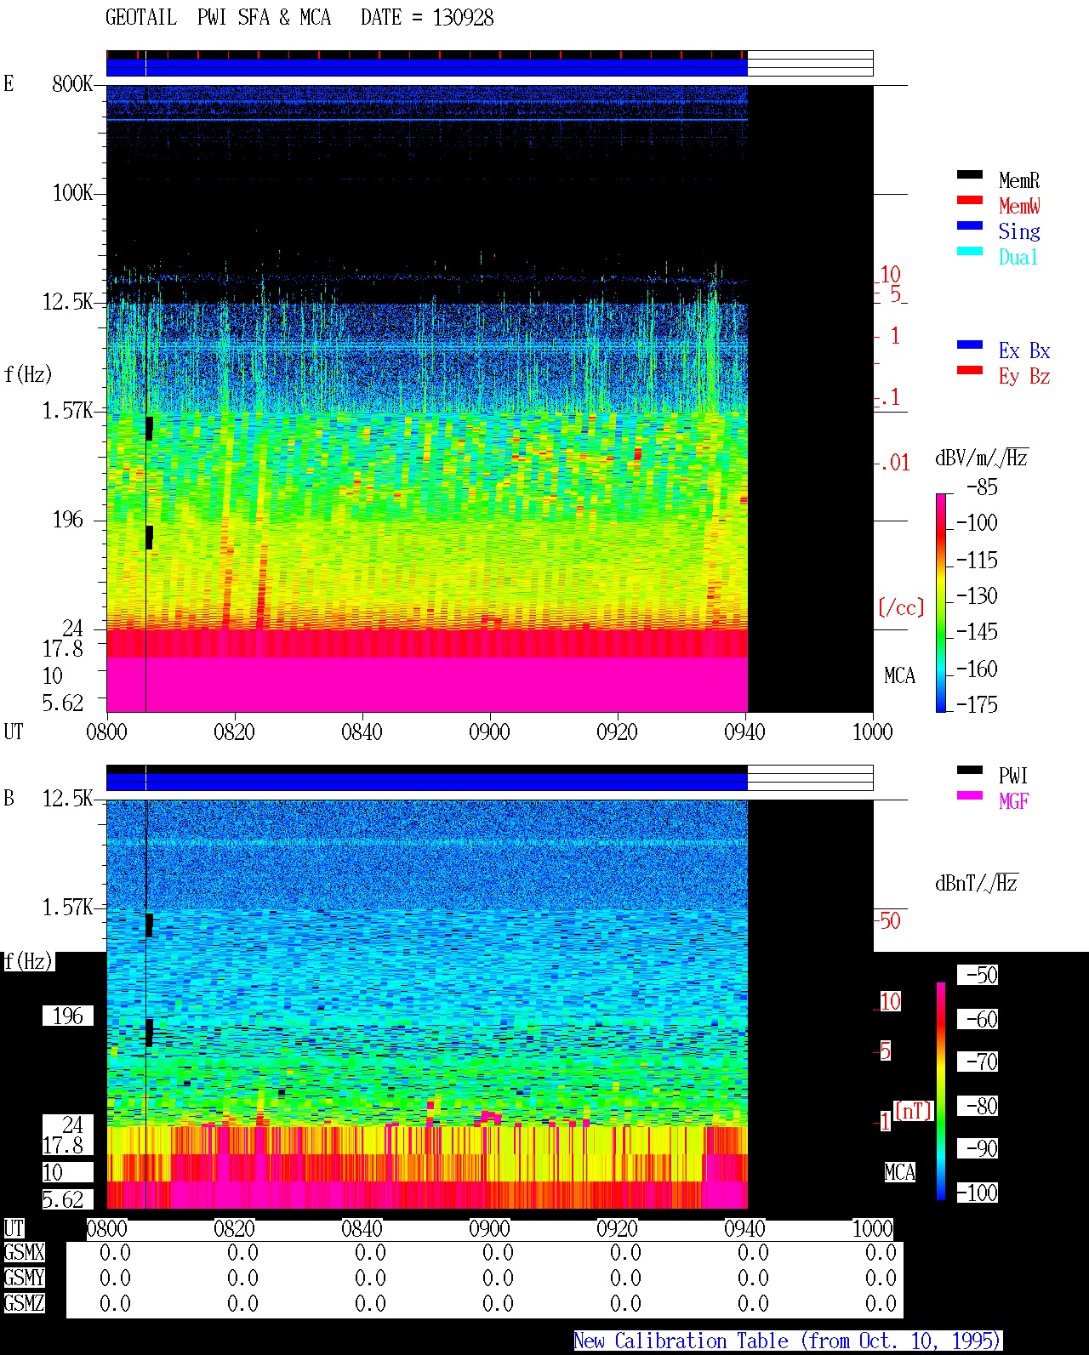This screenshot has width=1089, height=1355.
Task: Click the blue status bar above the B spectrogram
Action: (x=426, y=782)
